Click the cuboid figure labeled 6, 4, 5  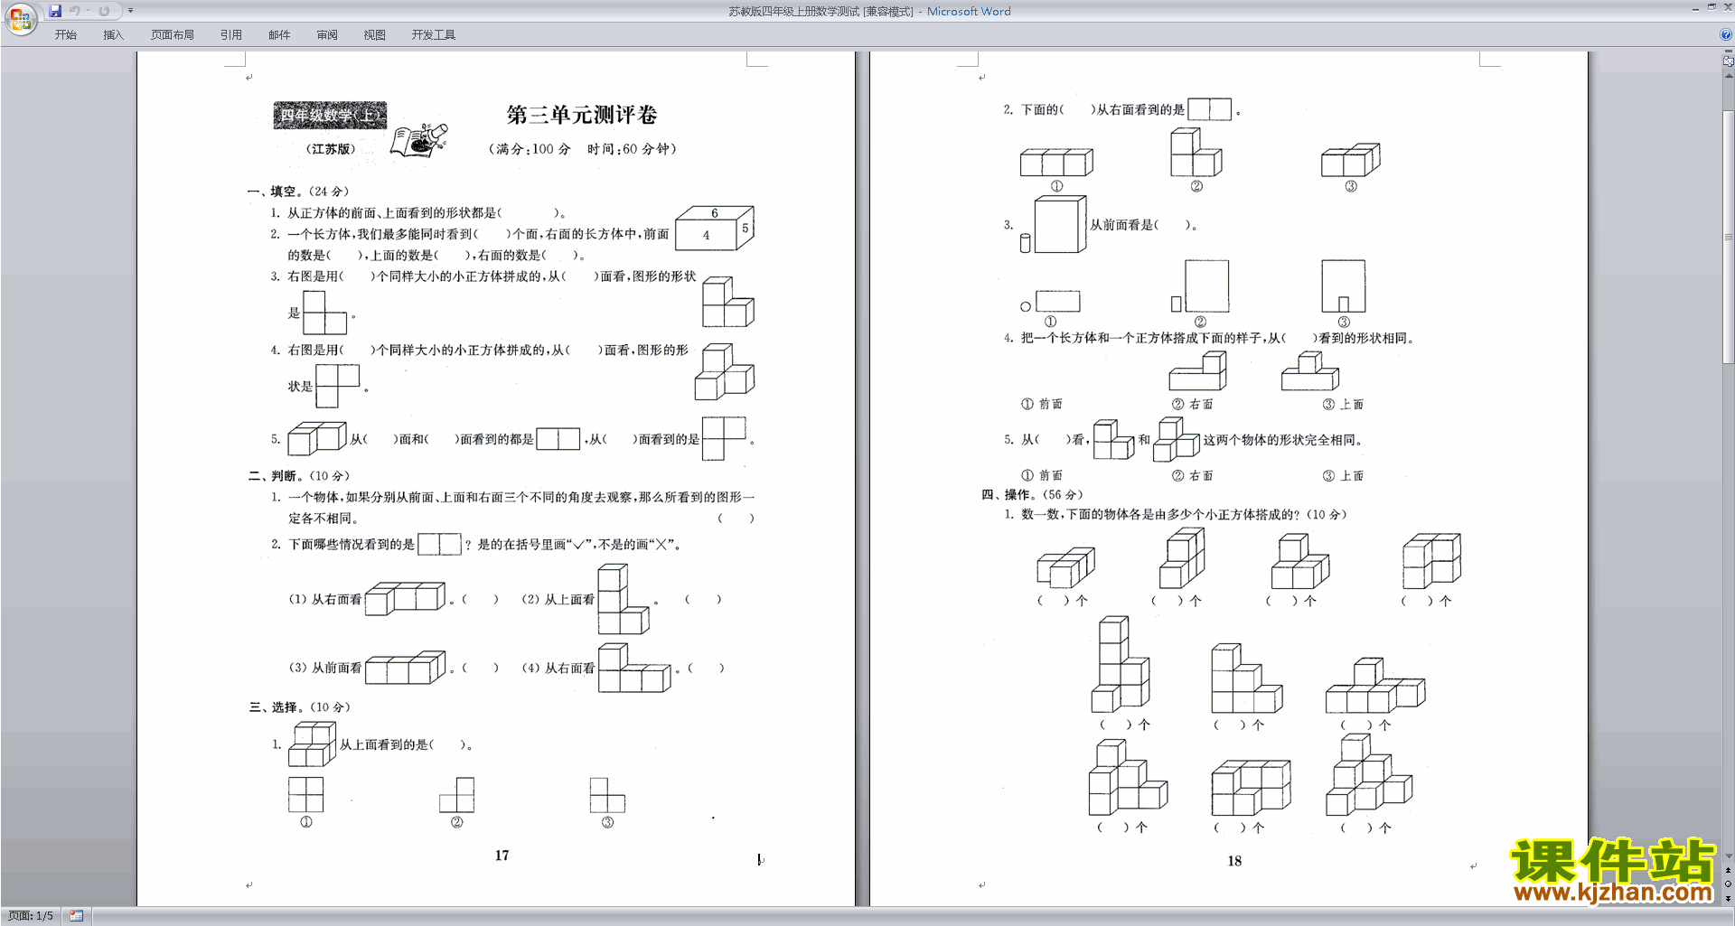(715, 229)
